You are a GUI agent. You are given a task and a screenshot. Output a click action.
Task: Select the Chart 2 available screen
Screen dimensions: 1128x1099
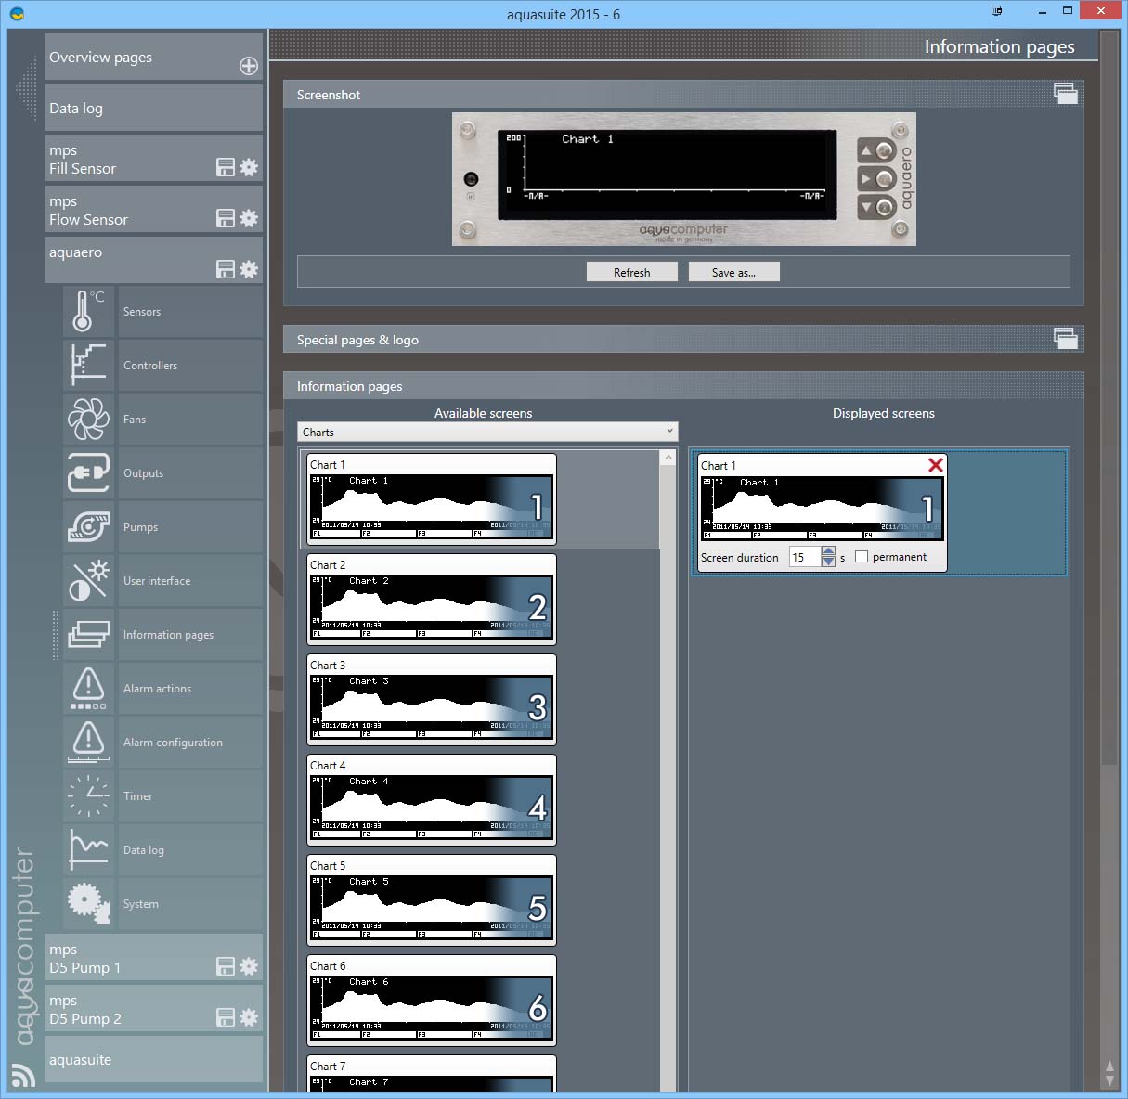point(432,600)
